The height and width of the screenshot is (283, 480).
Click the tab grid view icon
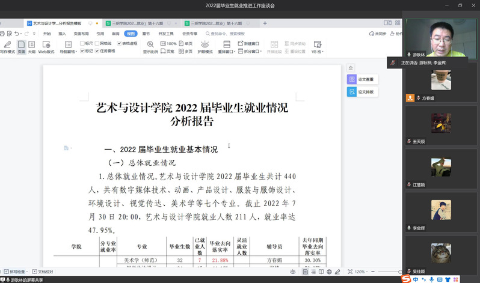pos(398,23)
